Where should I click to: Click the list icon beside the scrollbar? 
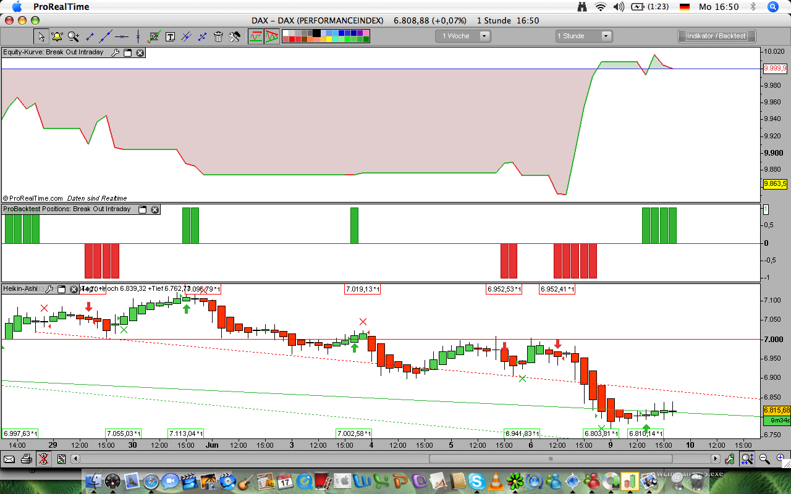pos(61,459)
